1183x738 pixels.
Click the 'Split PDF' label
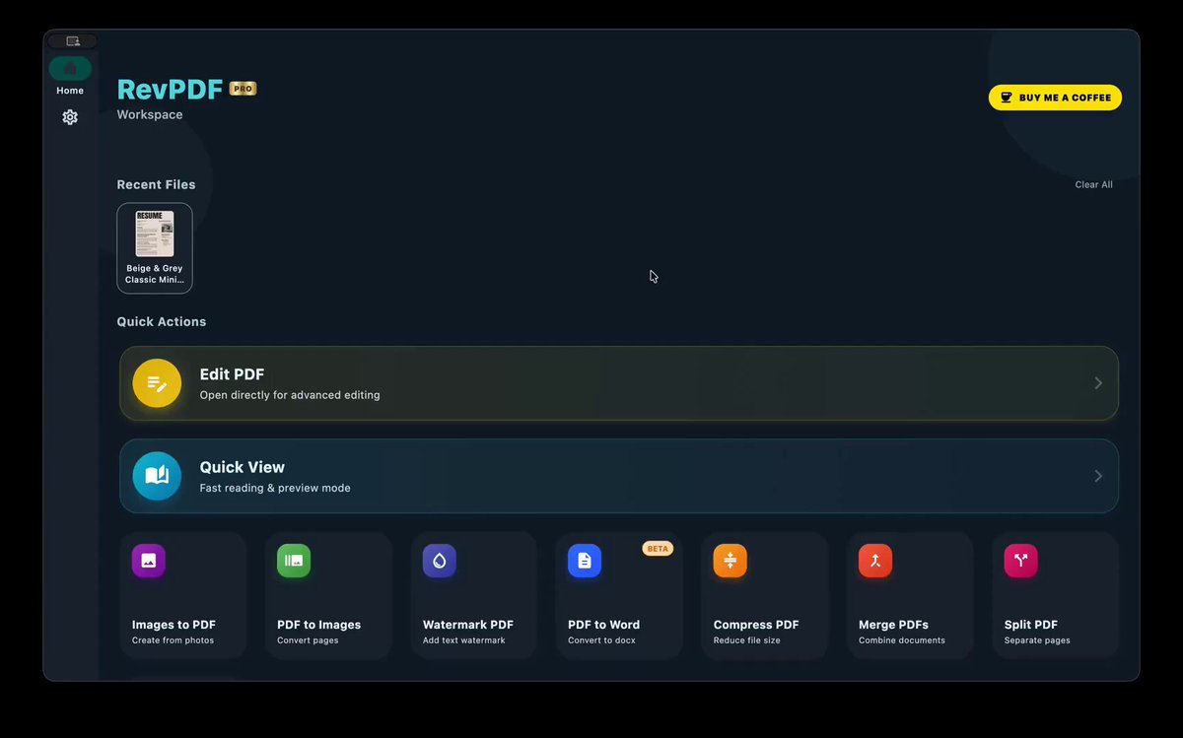tap(1031, 625)
